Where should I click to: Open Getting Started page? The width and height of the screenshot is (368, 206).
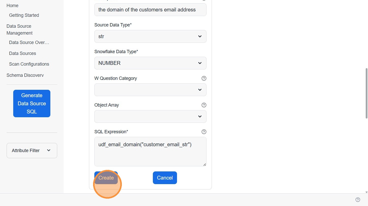coord(24,15)
